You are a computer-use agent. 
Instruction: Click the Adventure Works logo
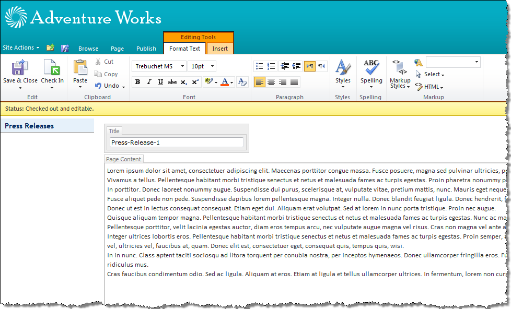tap(83, 17)
